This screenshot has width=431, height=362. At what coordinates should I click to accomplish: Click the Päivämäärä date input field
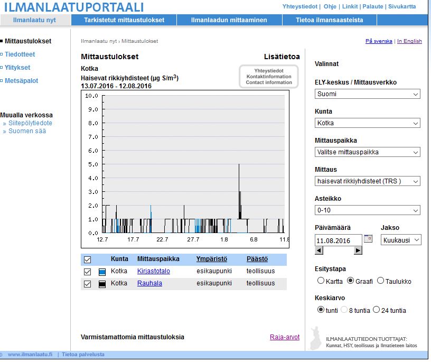tap(339, 240)
